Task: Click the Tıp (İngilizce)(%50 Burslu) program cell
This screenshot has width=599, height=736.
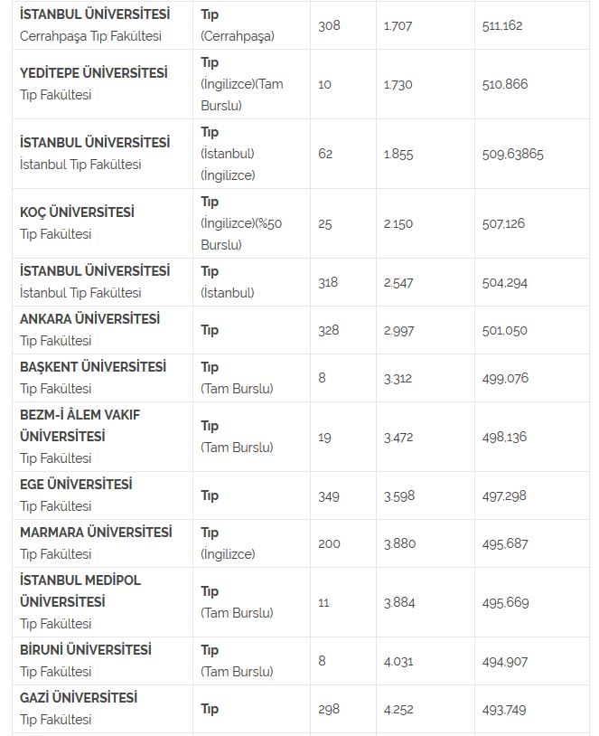Action: tap(241, 223)
